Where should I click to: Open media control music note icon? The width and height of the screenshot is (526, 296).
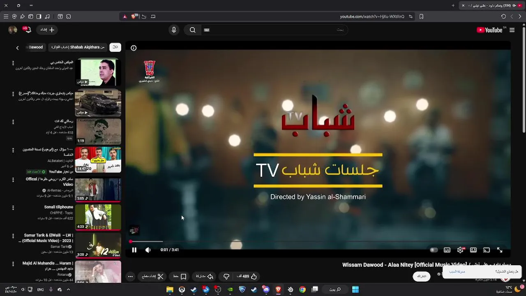click(x=47, y=16)
